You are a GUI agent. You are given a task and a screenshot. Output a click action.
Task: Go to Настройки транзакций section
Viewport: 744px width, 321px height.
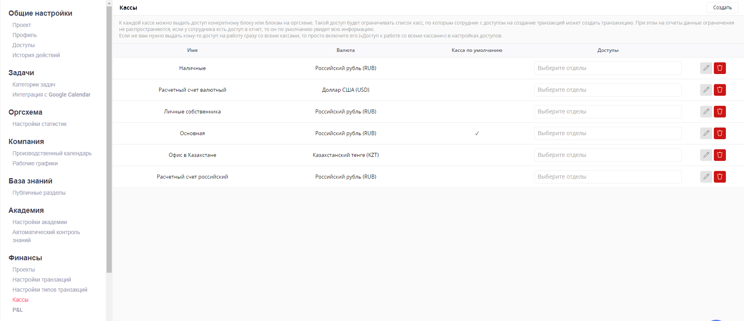(41, 280)
